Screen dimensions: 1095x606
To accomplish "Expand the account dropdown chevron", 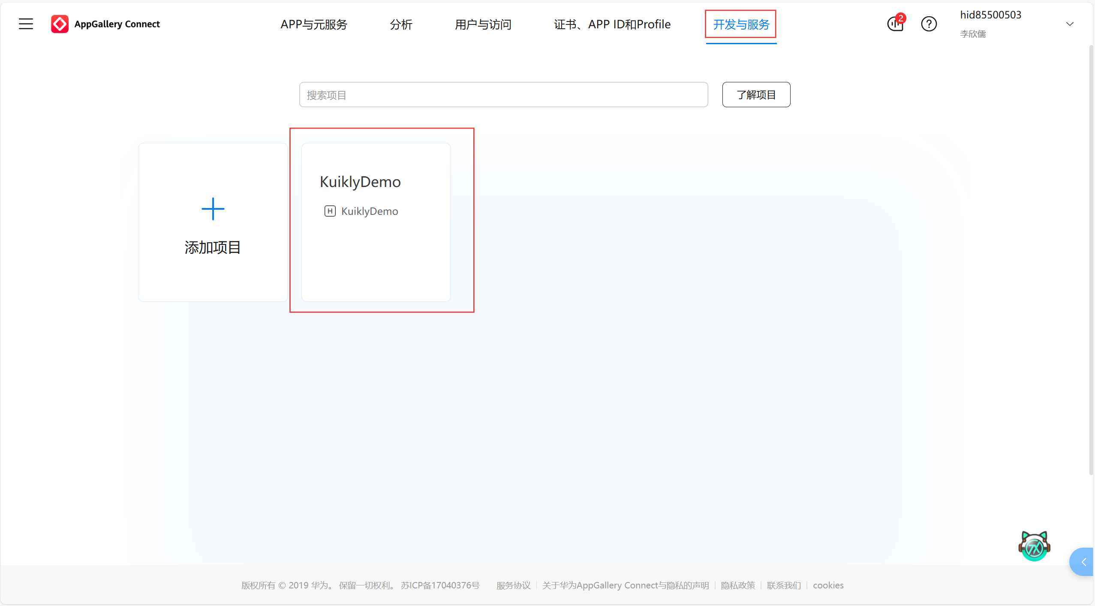I will pyautogui.click(x=1070, y=24).
